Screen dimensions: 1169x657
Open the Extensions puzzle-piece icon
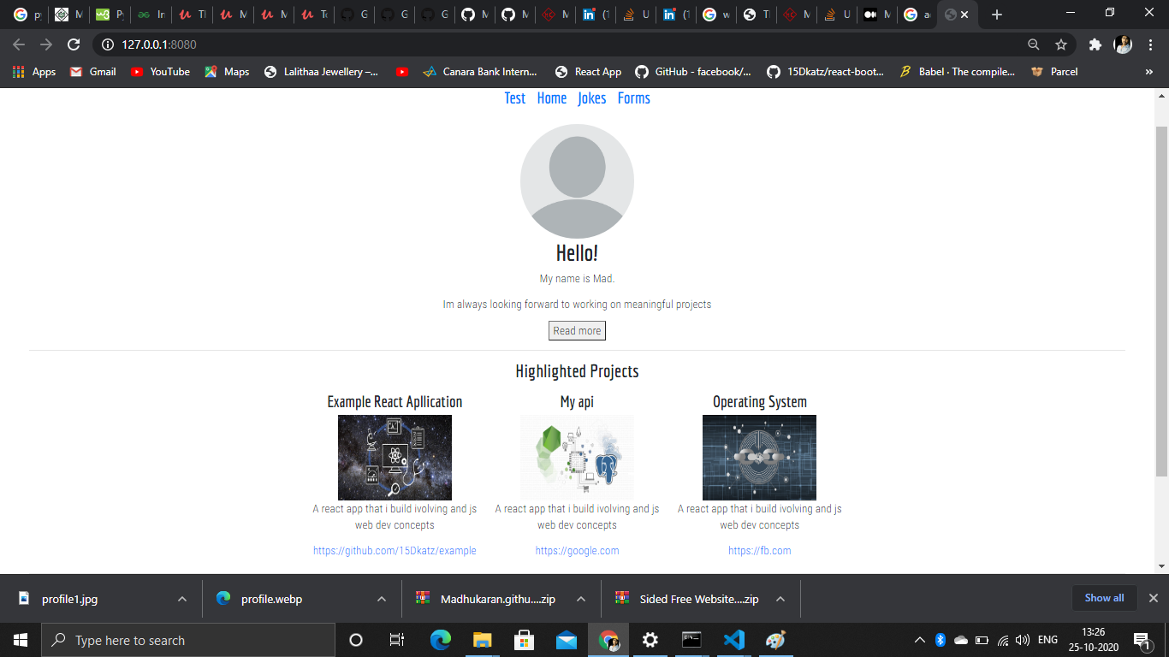(x=1095, y=44)
